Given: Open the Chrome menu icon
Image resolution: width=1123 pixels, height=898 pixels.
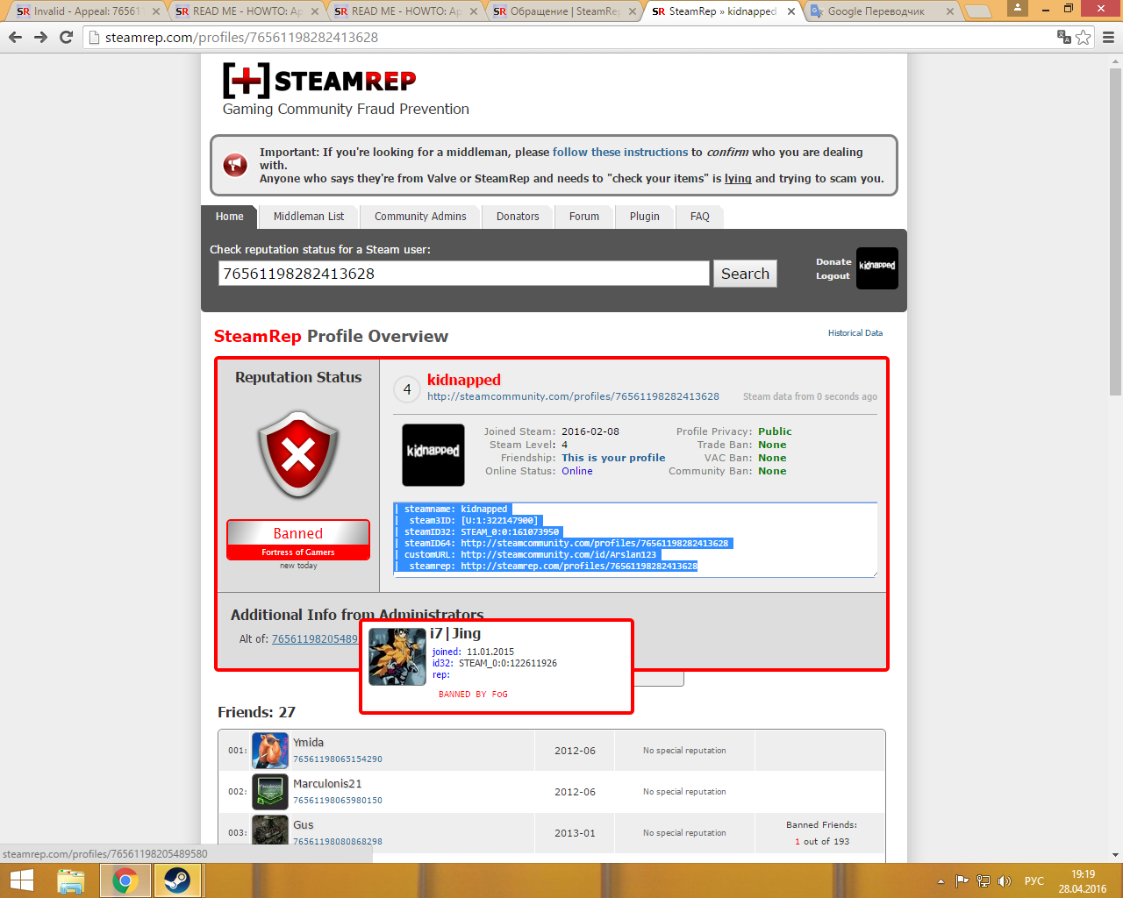Looking at the screenshot, I should pyautogui.click(x=1108, y=38).
